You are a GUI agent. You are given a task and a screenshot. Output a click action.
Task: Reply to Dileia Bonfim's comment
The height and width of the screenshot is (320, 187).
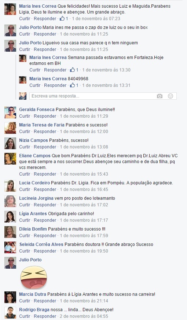45,236
